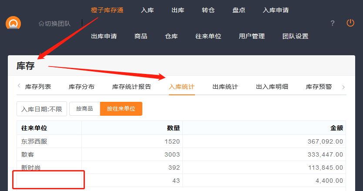Screen dimensions: 363x191
Task: Open the 库存预警 tab
Action: (319, 87)
